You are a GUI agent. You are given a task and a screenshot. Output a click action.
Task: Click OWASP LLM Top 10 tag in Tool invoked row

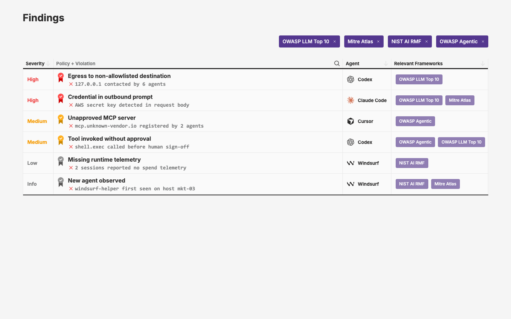(x=461, y=142)
